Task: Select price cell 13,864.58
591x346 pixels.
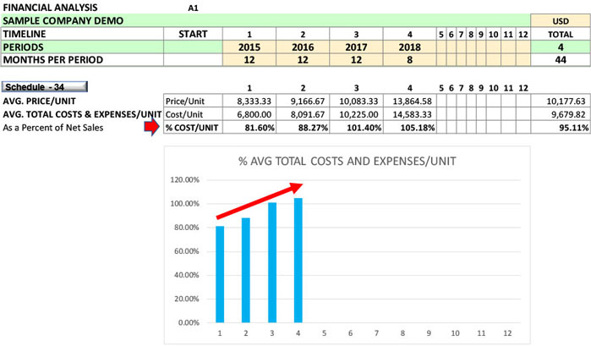Action: (410, 102)
